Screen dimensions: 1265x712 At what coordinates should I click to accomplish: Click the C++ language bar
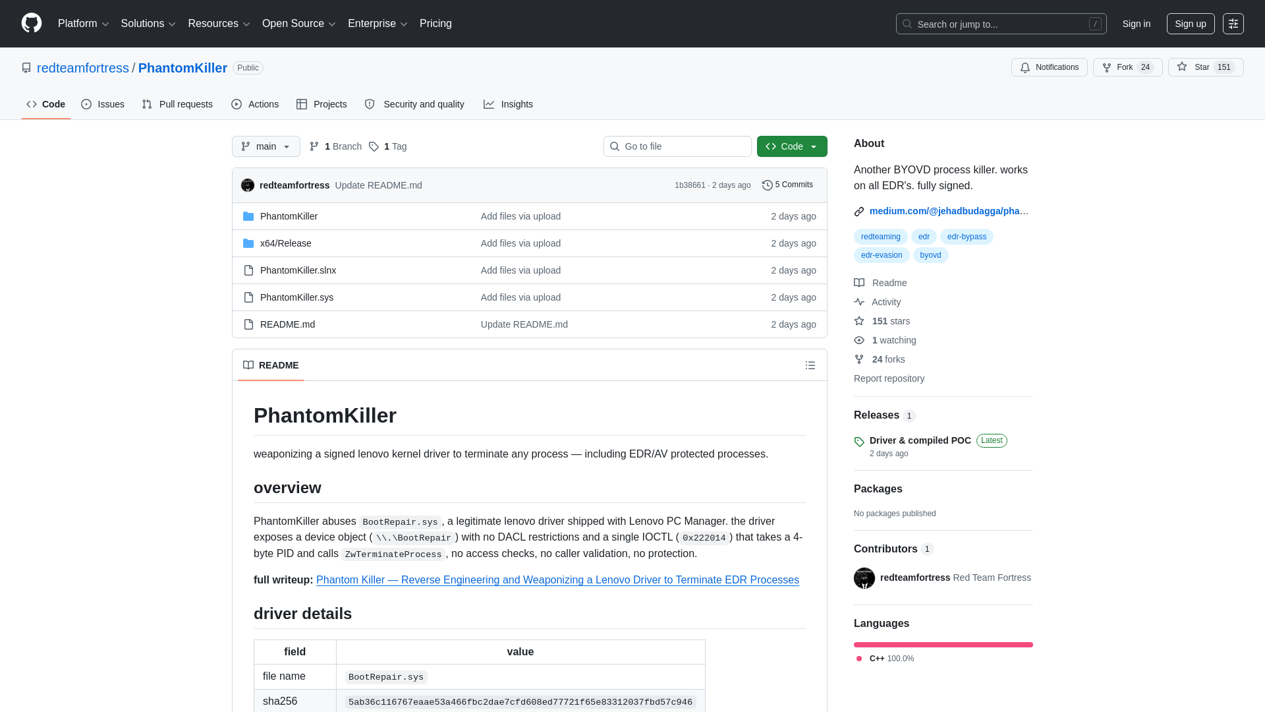click(x=943, y=645)
